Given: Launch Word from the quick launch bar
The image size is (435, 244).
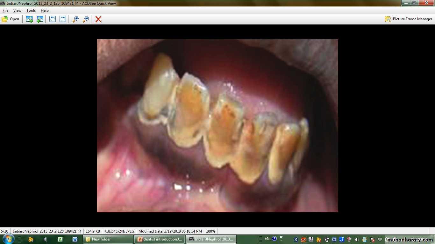Looking at the screenshot, I should point(75,239).
